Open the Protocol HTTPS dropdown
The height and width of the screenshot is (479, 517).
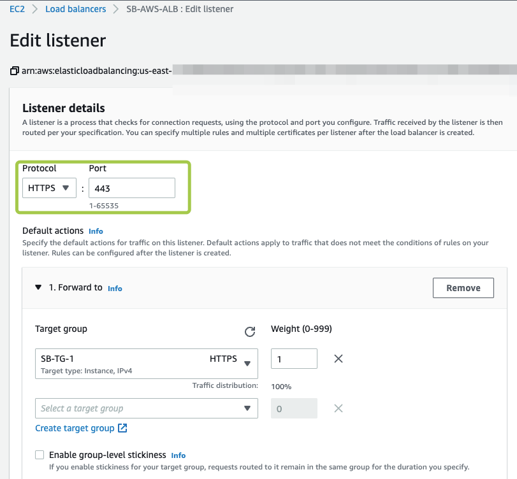48,188
